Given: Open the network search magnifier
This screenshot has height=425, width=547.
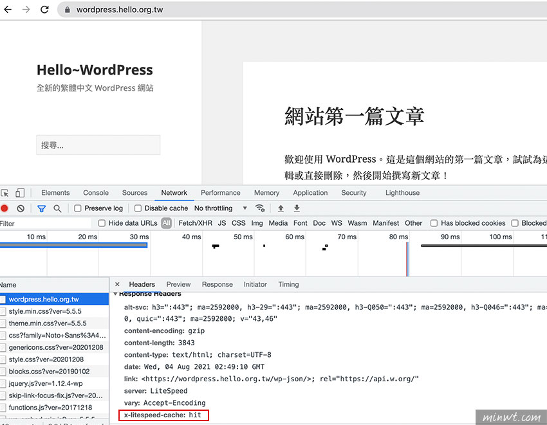Looking at the screenshot, I should 57,208.
